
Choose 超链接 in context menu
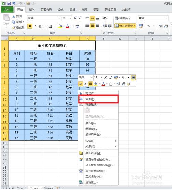98,182
